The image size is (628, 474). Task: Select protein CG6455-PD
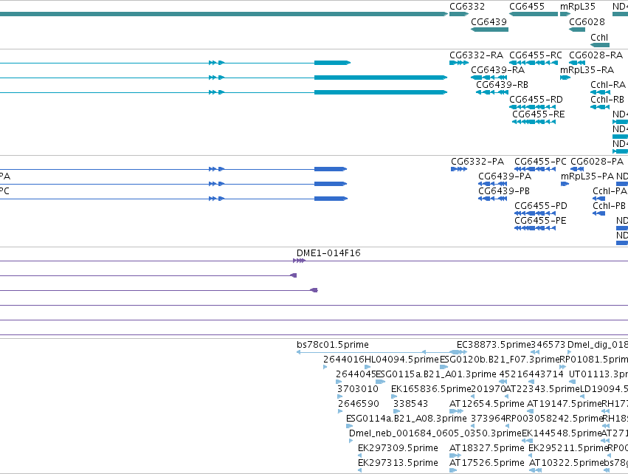pyautogui.click(x=541, y=205)
